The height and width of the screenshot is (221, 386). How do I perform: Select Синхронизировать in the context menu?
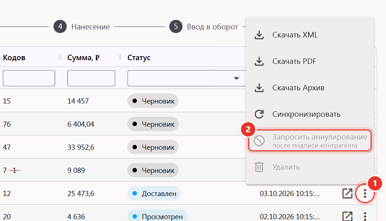tap(310, 114)
